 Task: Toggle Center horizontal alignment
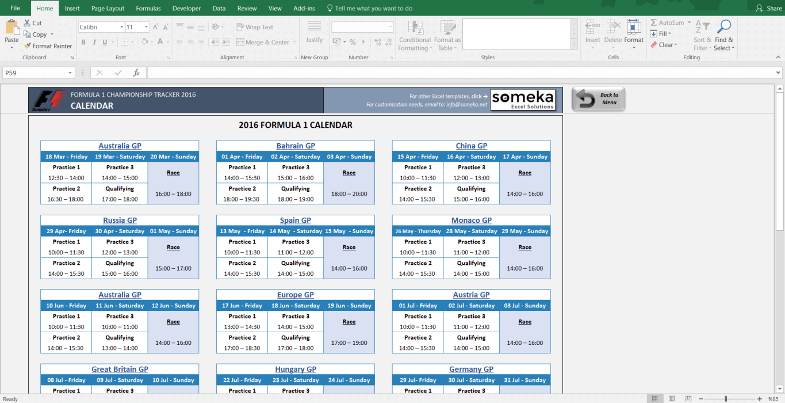[190, 42]
